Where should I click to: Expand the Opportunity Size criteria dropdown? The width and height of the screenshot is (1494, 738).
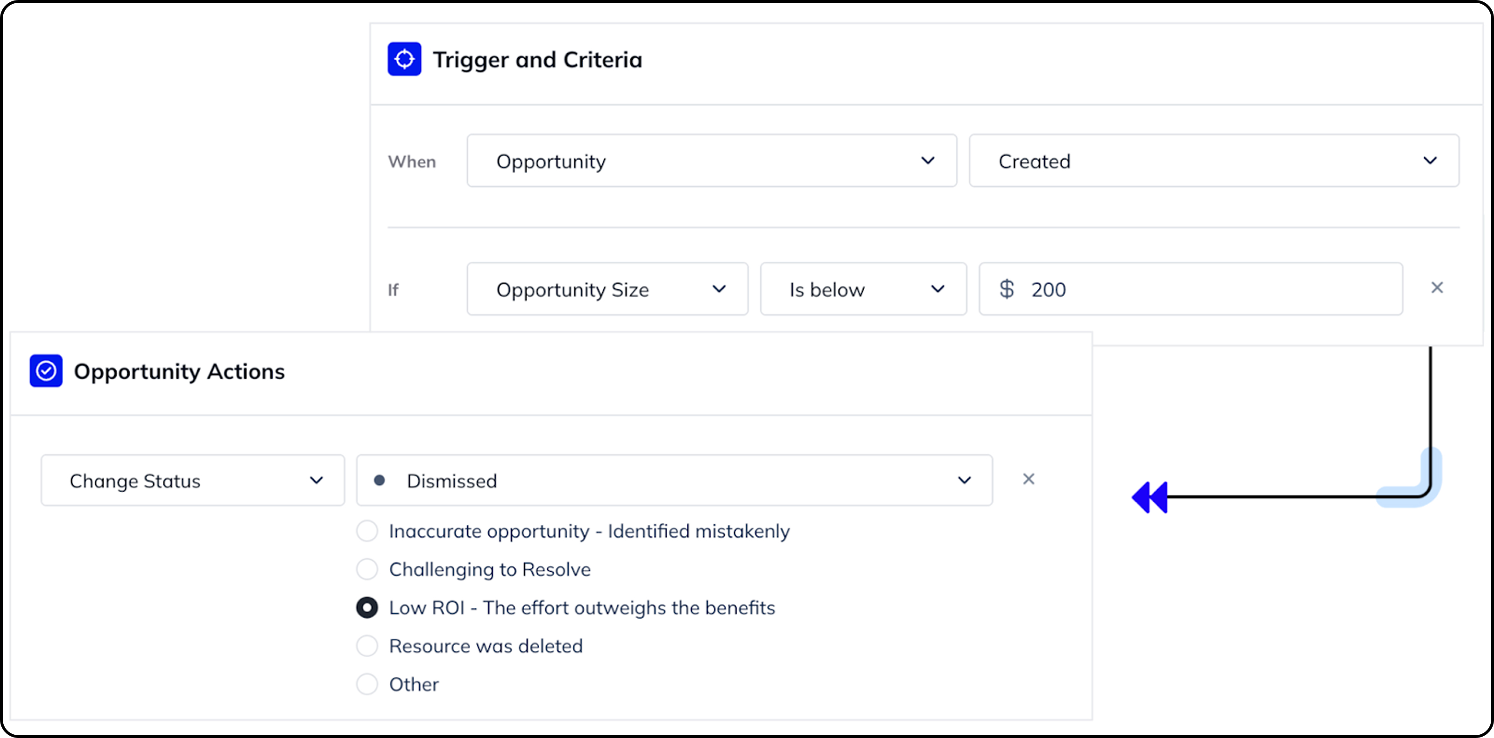point(606,289)
